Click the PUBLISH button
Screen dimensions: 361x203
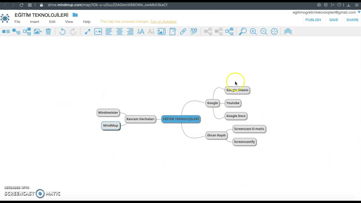313,20
